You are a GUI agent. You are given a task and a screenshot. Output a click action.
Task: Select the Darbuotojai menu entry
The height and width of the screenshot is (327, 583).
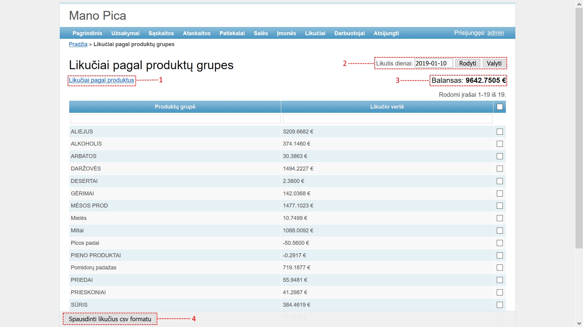pyautogui.click(x=349, y=33)
